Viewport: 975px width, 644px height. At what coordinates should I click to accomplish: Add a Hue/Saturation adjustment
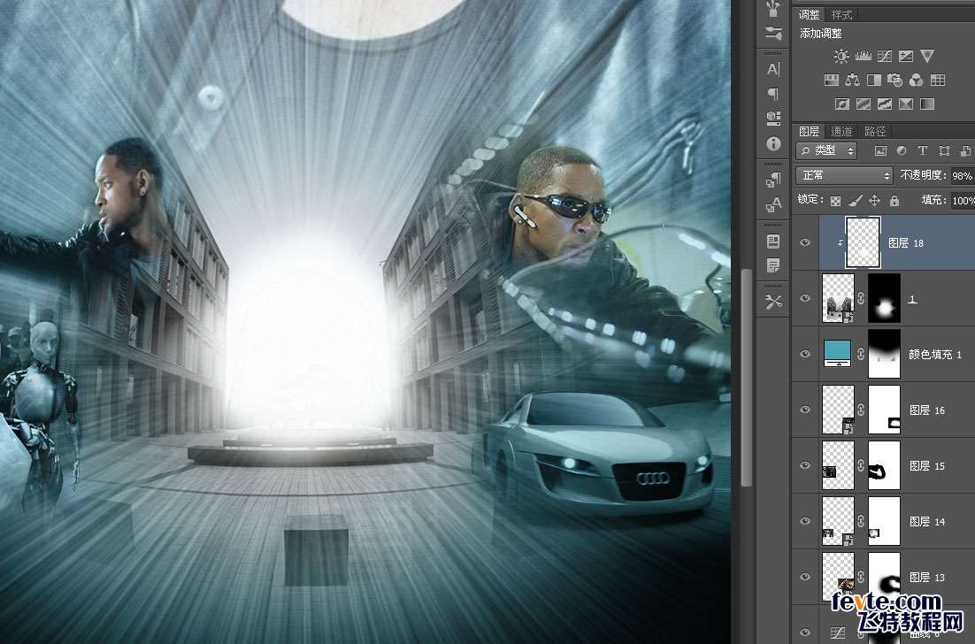832,80
